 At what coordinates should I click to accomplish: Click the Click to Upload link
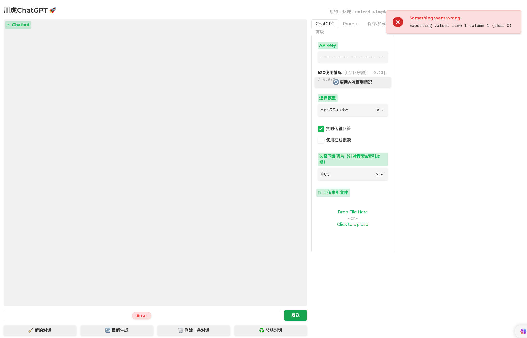353,224
